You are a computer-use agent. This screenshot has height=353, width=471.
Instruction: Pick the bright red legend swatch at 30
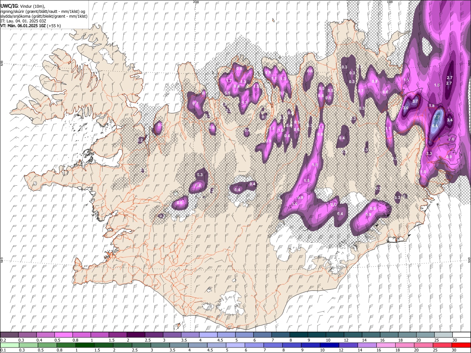point(461,345)
